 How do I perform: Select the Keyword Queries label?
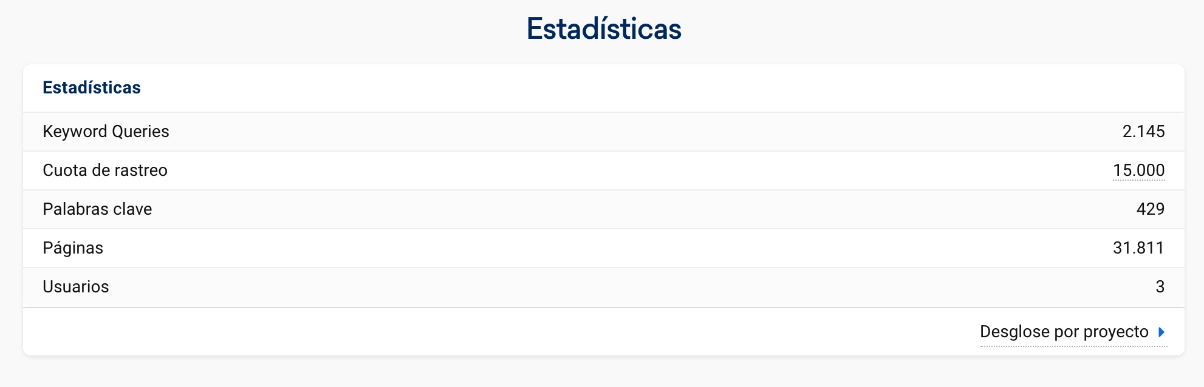pos(106,132)
